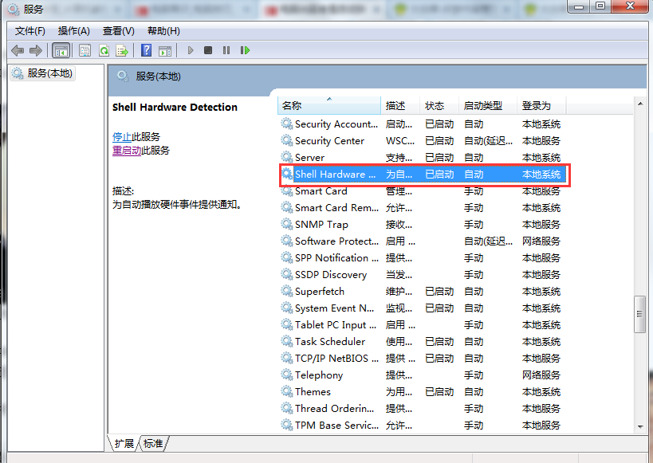Click the gear icon of Superfetch

[286, 291]
